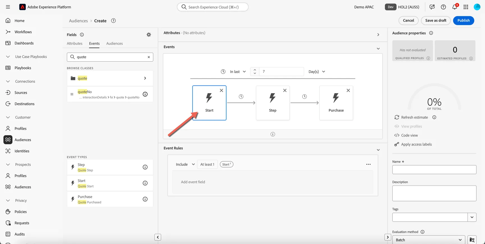Viewport: 485px width, 244px height.
Task: Open the hamburger navigation menu
Action: (8, 7)
